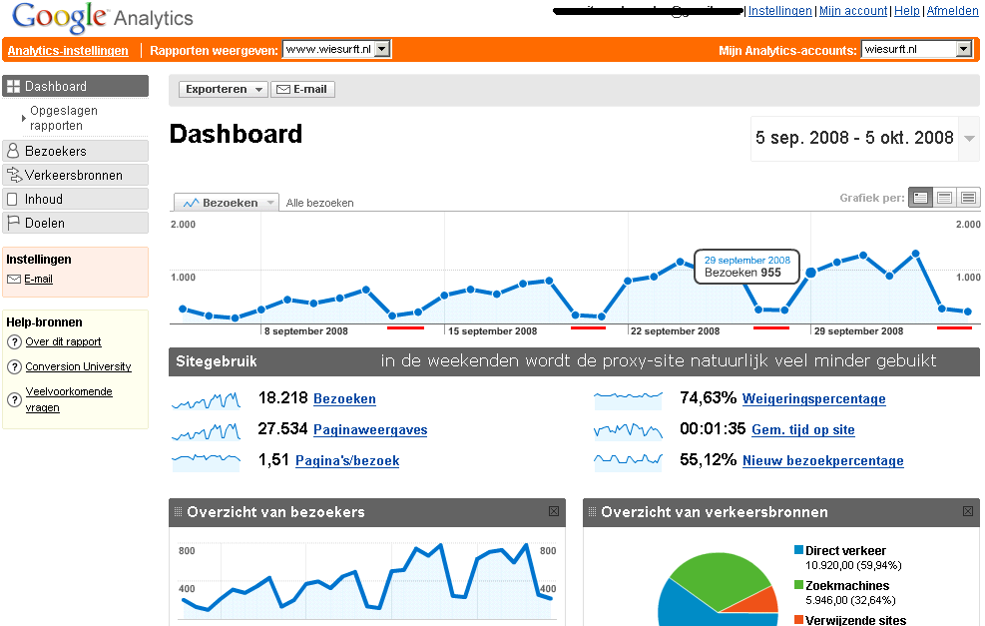Click the Verkeersbronnen arrows icon

point(14,175)
